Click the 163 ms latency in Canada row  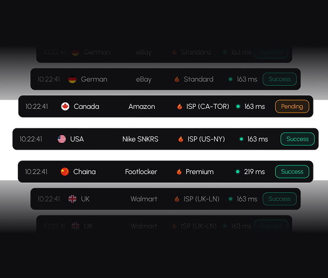pyautogui.click(x=255, y=107)
